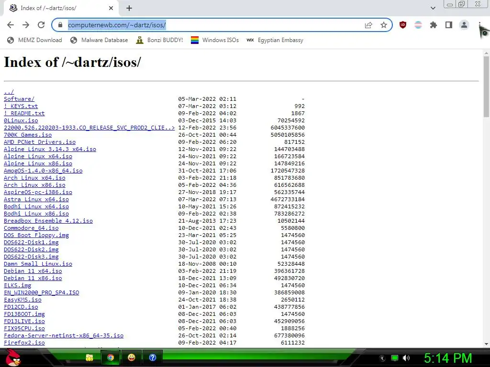The height and width of the screenshot is (367, 490).
Task: Open the Extensions puzzle menu
Action: pos(434,25)
